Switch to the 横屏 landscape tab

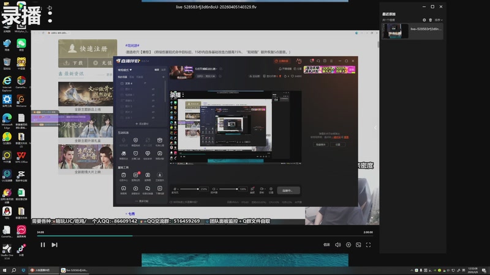(157, 70)
